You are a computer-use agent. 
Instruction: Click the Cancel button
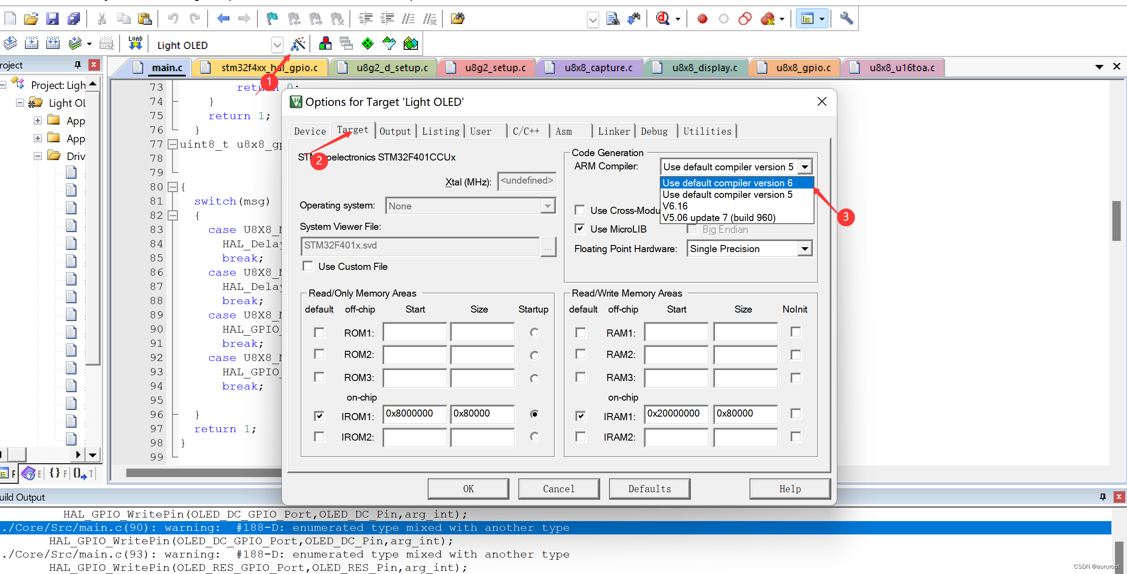[x=559, y=489]
